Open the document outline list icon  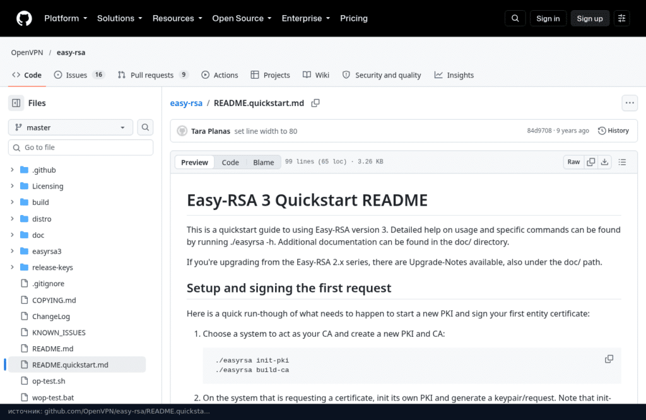622,162
